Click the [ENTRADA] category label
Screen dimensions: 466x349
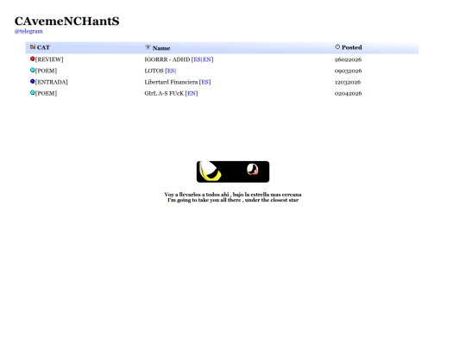pyautogui.click(x=52, y=82)
